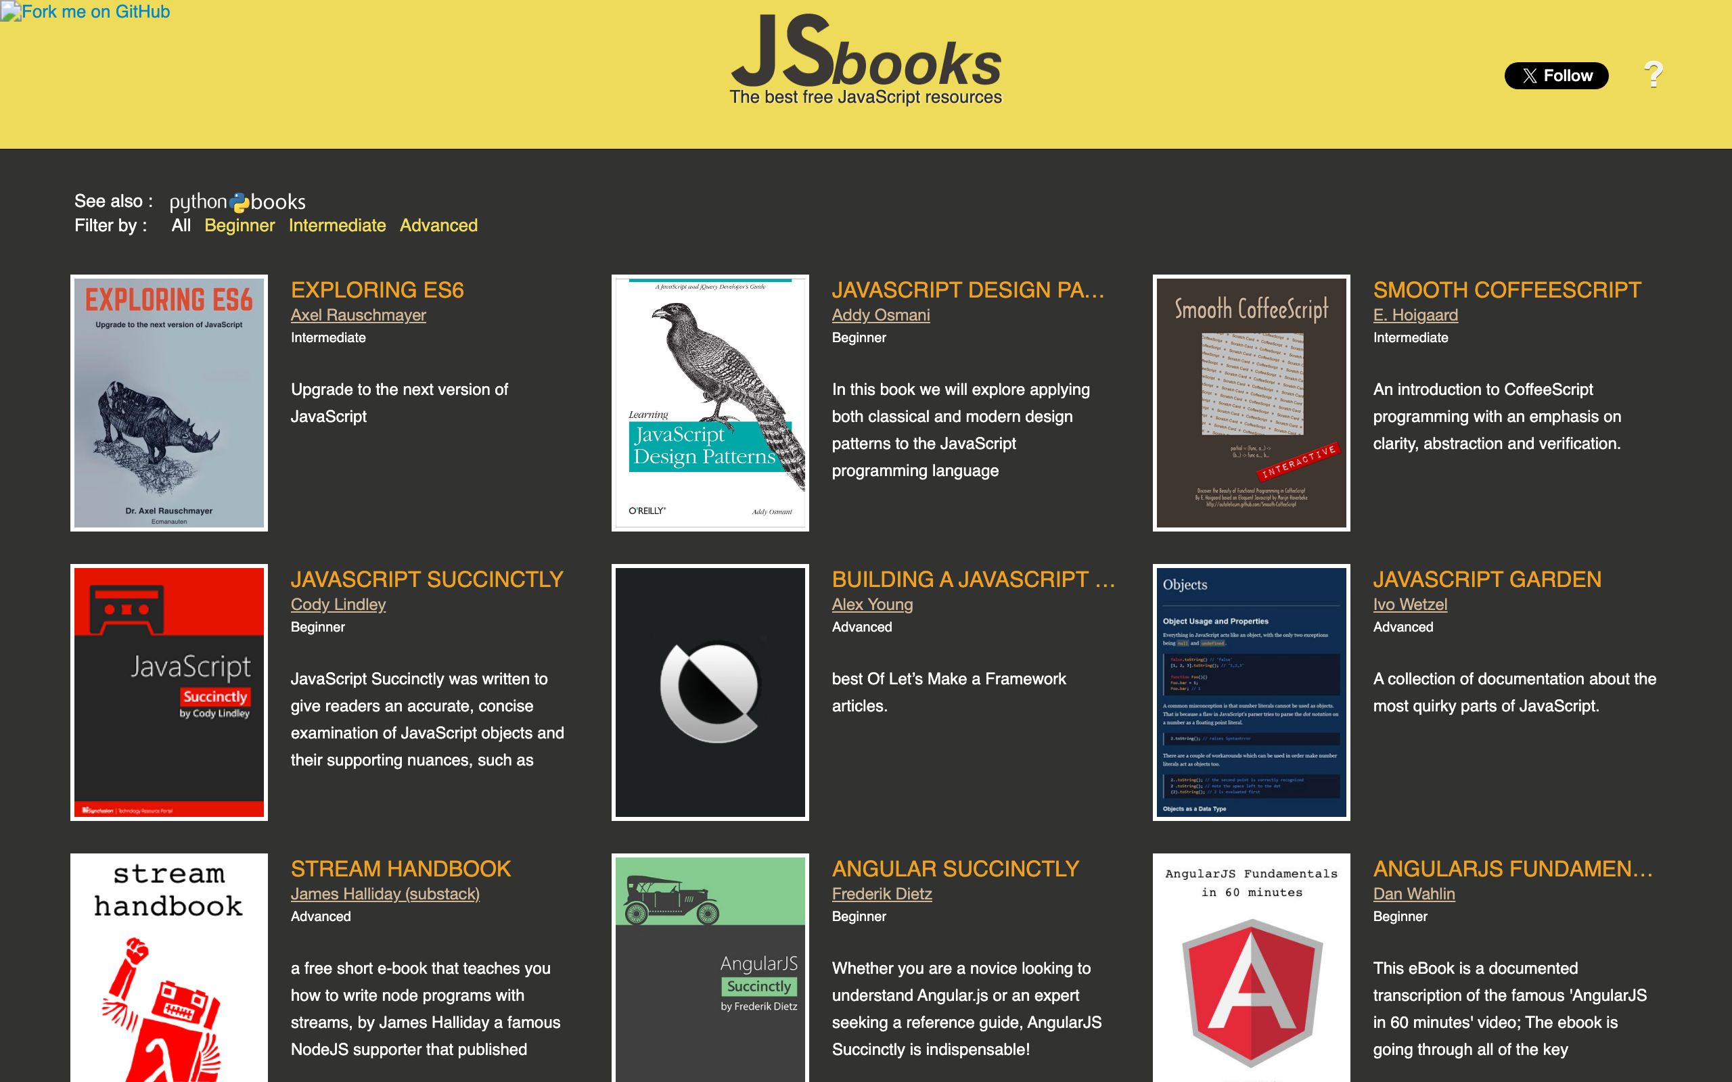The image size is (1732, 1082).
Task: Open the JavaScript Garden Objects cover
Action: [x=1251, y=692]
